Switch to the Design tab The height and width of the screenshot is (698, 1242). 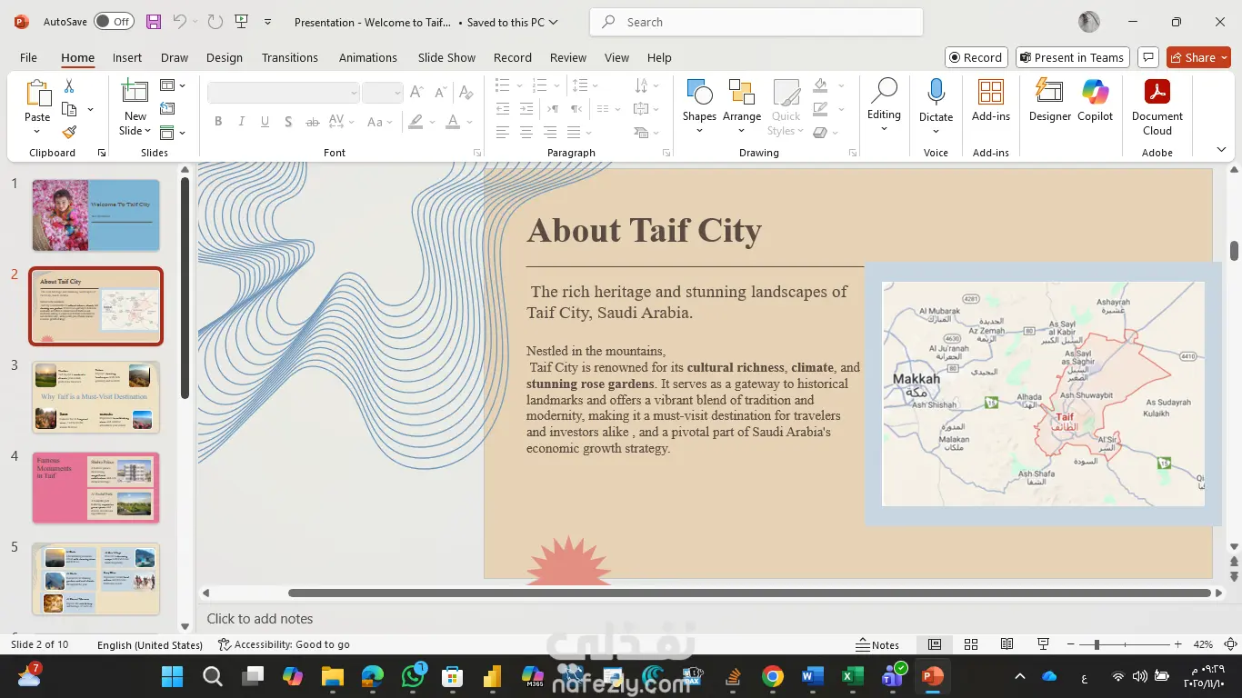coord(224,57)
